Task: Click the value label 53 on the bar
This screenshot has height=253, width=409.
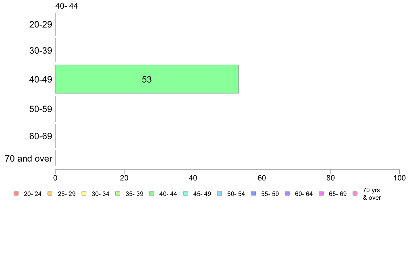Action: [147, 79]
